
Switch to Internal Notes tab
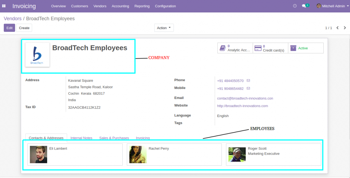(x=81, y=138)
